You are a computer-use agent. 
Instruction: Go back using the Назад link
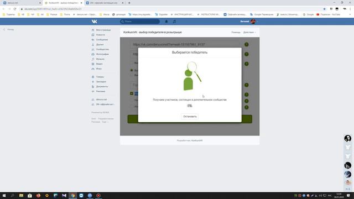9,29
